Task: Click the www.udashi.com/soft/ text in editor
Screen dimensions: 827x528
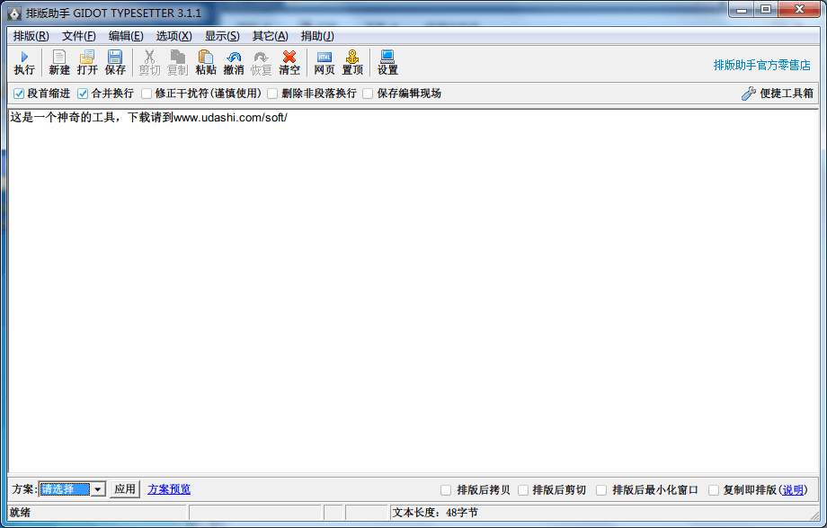Action: pos(230,117)
